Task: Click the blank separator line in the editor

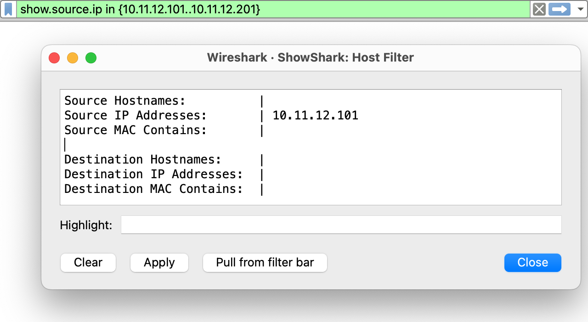Action: coord(138,145)
